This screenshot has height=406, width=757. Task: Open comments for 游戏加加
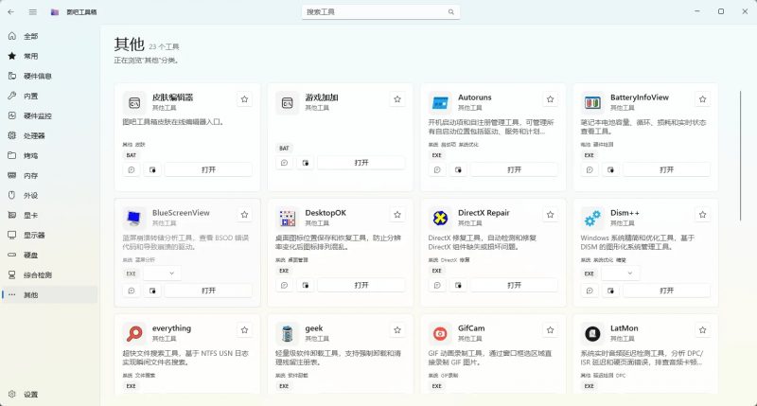point(285,163)
